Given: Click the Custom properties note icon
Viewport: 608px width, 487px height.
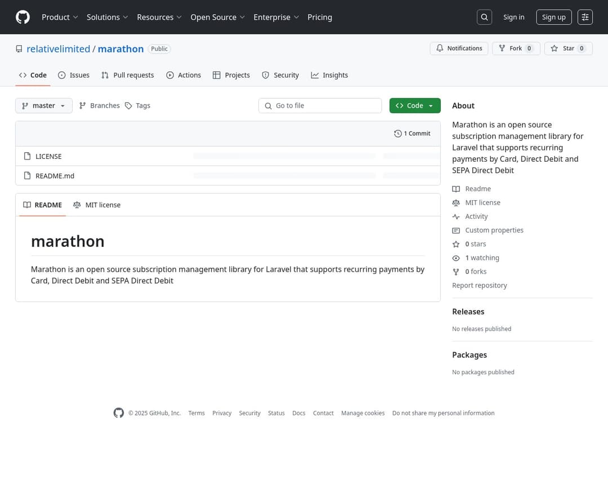Looking at the screenshot, I should click(456, 231).
